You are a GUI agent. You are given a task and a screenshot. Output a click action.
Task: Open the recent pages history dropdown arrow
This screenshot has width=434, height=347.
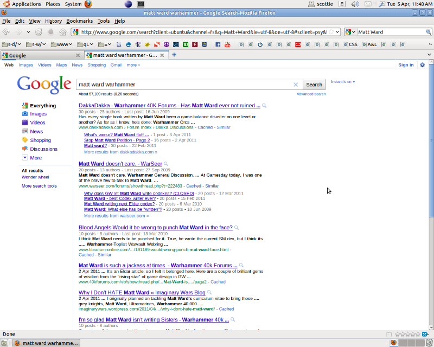point(28,32)
